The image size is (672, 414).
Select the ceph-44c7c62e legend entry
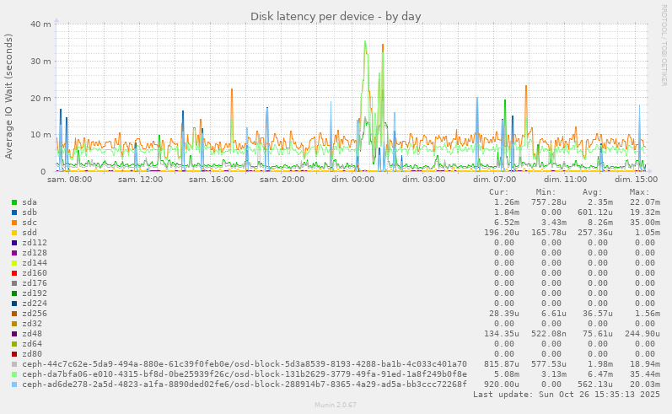point(245,364)
